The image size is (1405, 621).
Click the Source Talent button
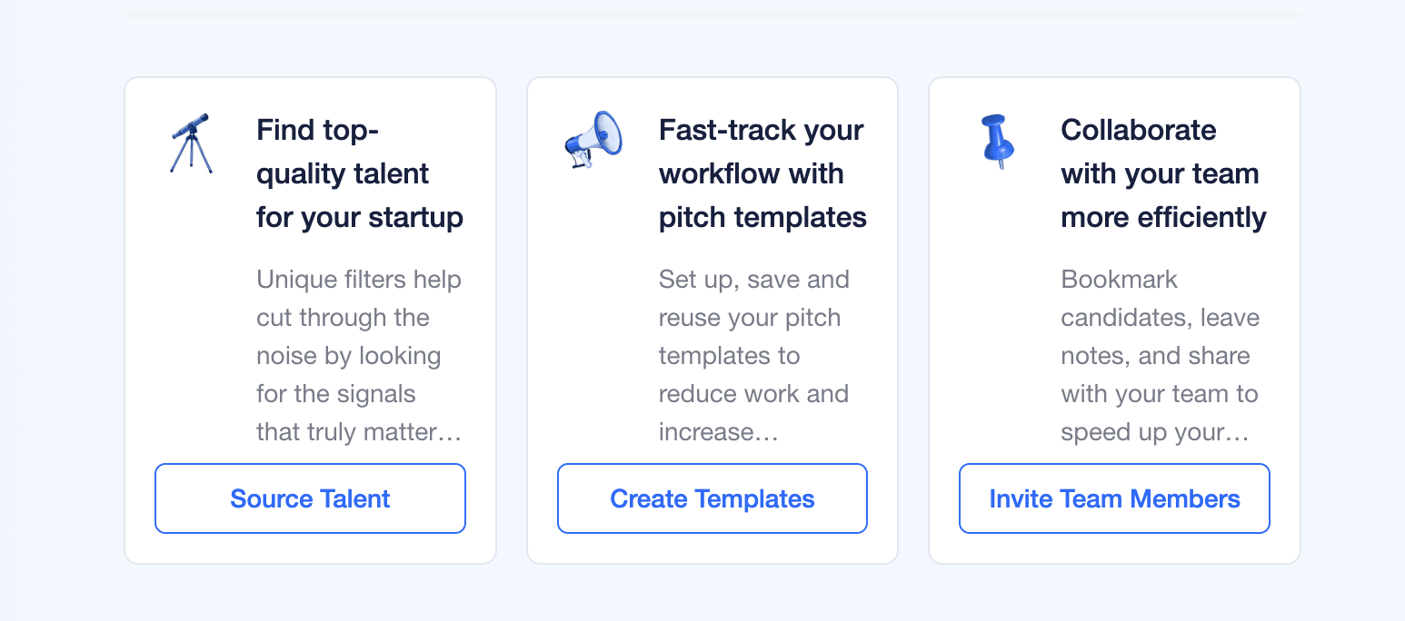[x=310, y=498]
